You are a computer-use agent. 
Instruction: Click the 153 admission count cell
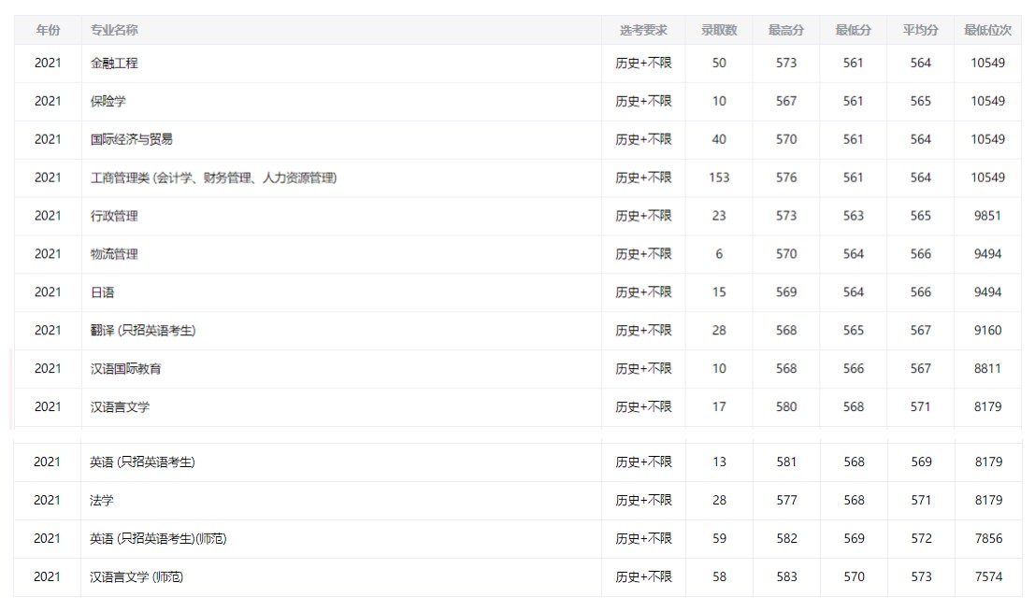(719, 178)
